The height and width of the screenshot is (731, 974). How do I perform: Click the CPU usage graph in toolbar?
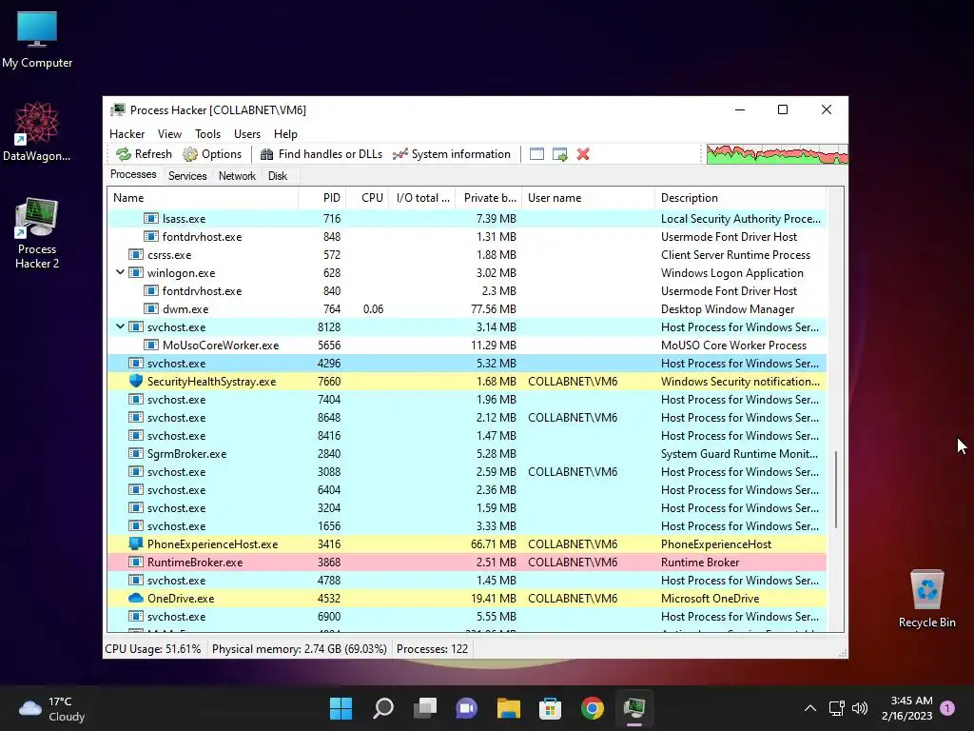[x=776, y=154]
